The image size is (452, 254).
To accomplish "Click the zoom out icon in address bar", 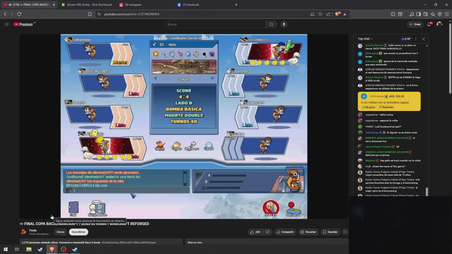I will pyautogui.click(x=320, y=14).
